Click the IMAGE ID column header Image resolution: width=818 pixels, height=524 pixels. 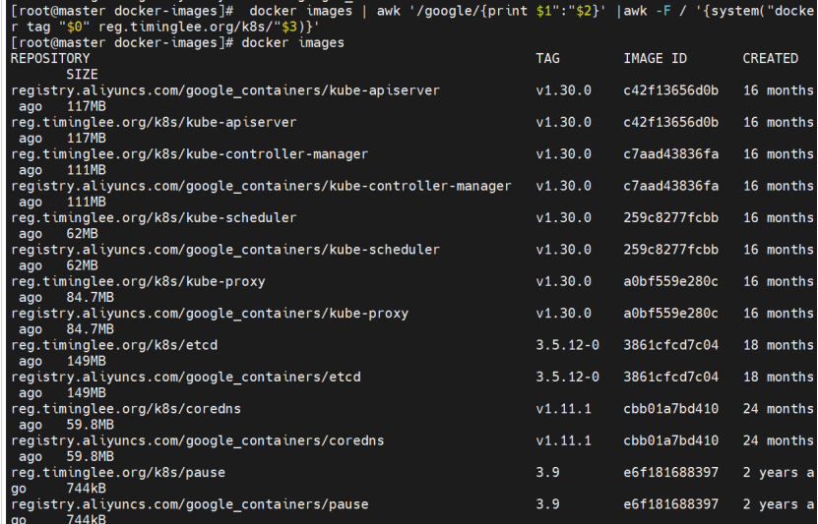(656, 58)
